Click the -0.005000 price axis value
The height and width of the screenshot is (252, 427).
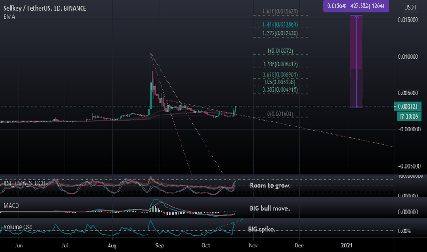point(409,166)
